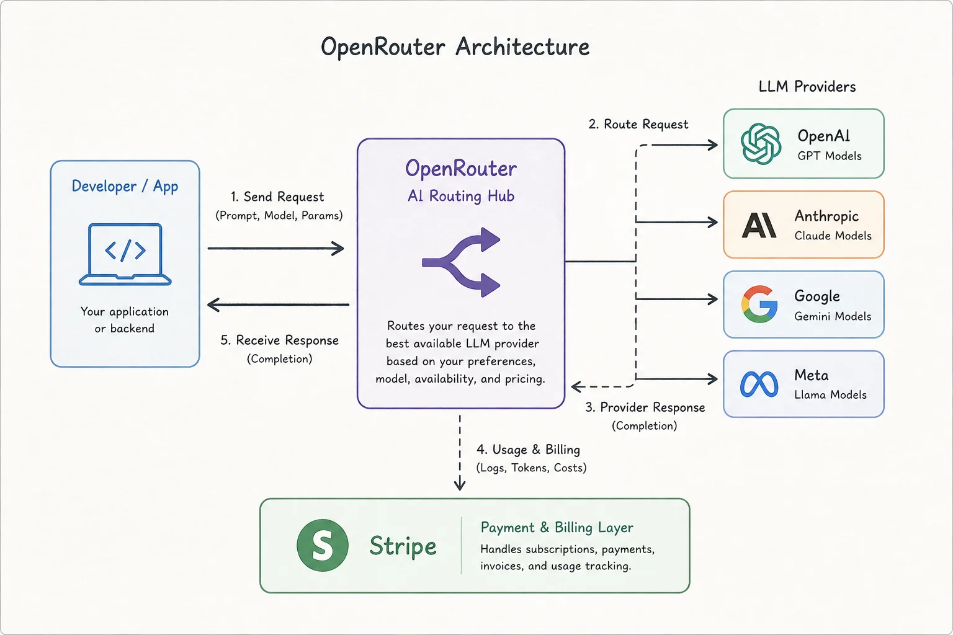Click the Stripe wordmark

point(403,546)
